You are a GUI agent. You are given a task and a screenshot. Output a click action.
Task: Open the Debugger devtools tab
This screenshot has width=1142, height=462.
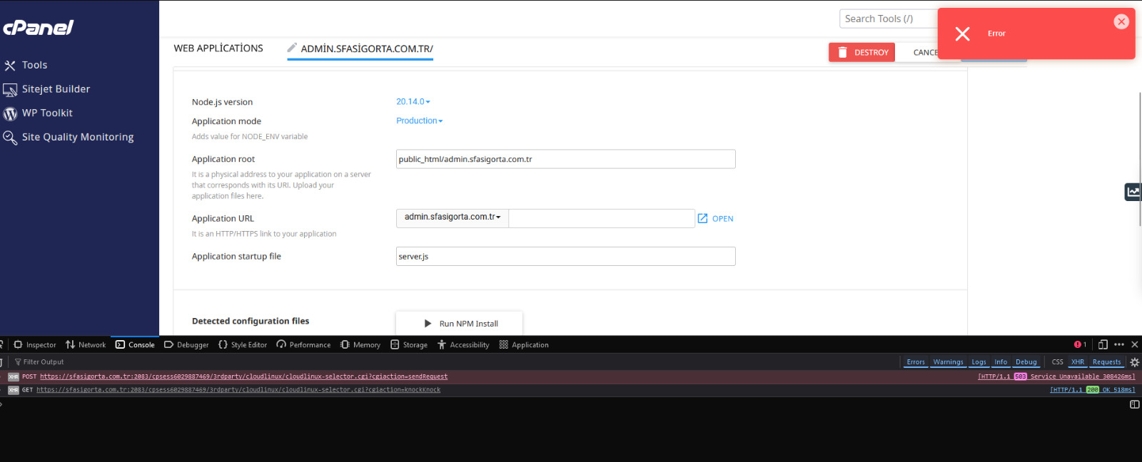point(186,345)
